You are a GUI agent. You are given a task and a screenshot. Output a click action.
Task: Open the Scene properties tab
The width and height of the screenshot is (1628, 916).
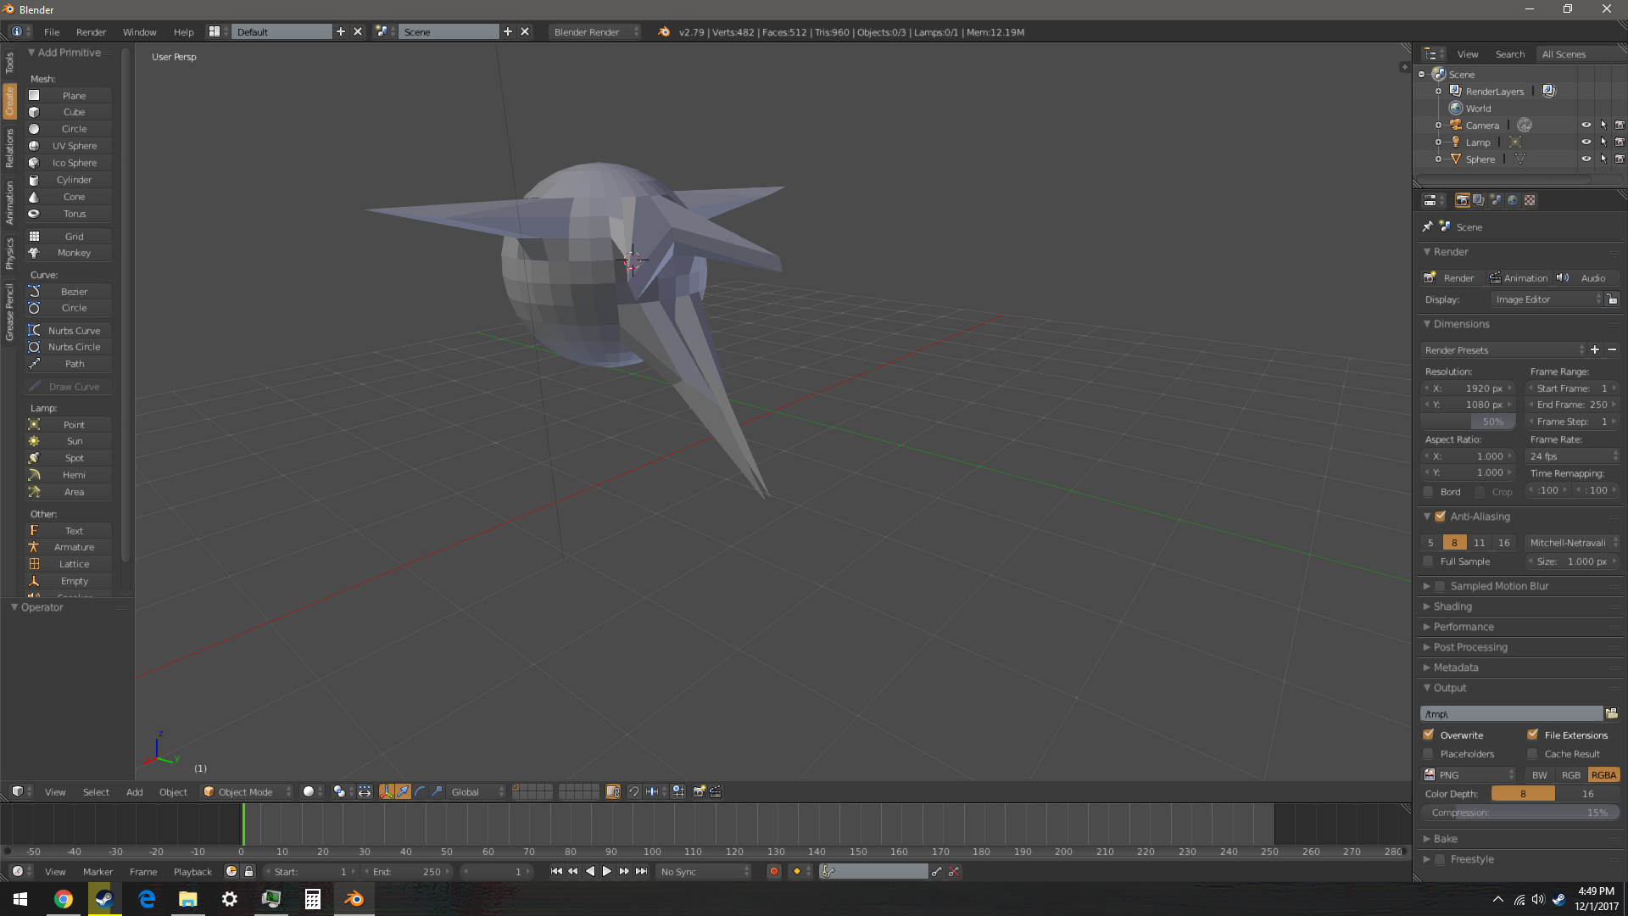click(x=1496, y=200)
